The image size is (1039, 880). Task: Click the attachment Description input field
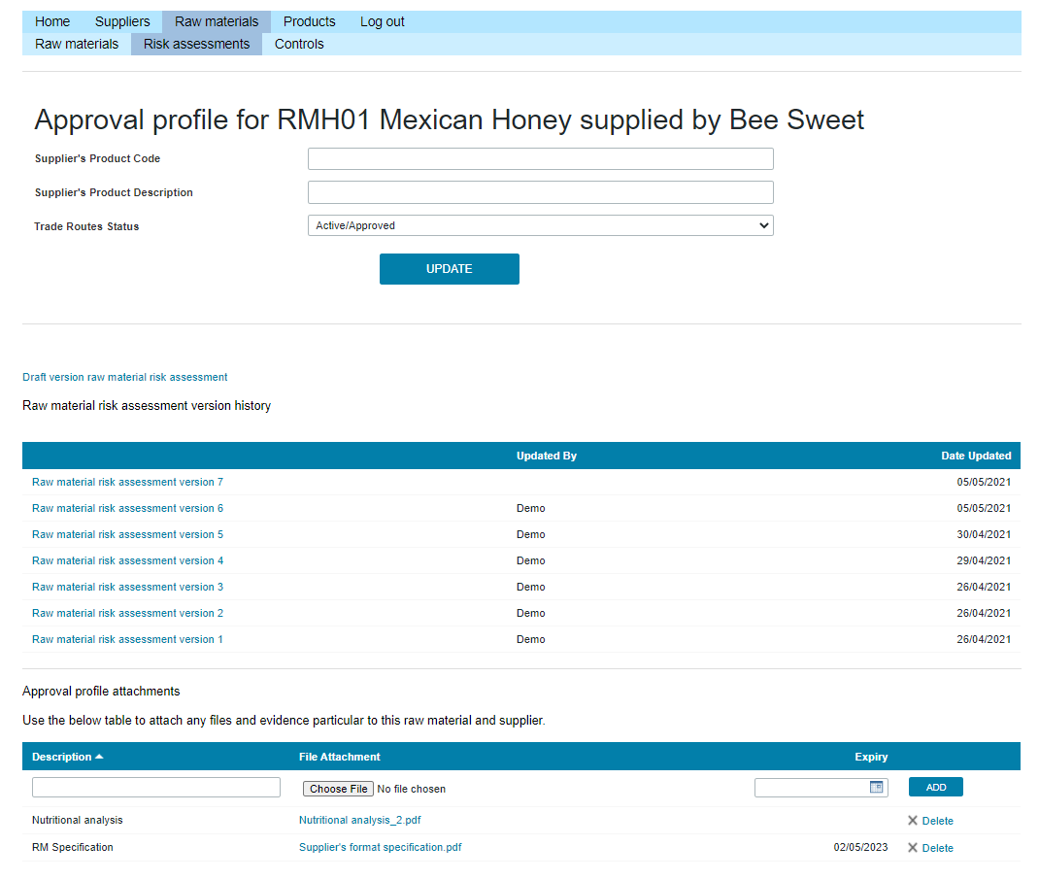click(156, 787)
